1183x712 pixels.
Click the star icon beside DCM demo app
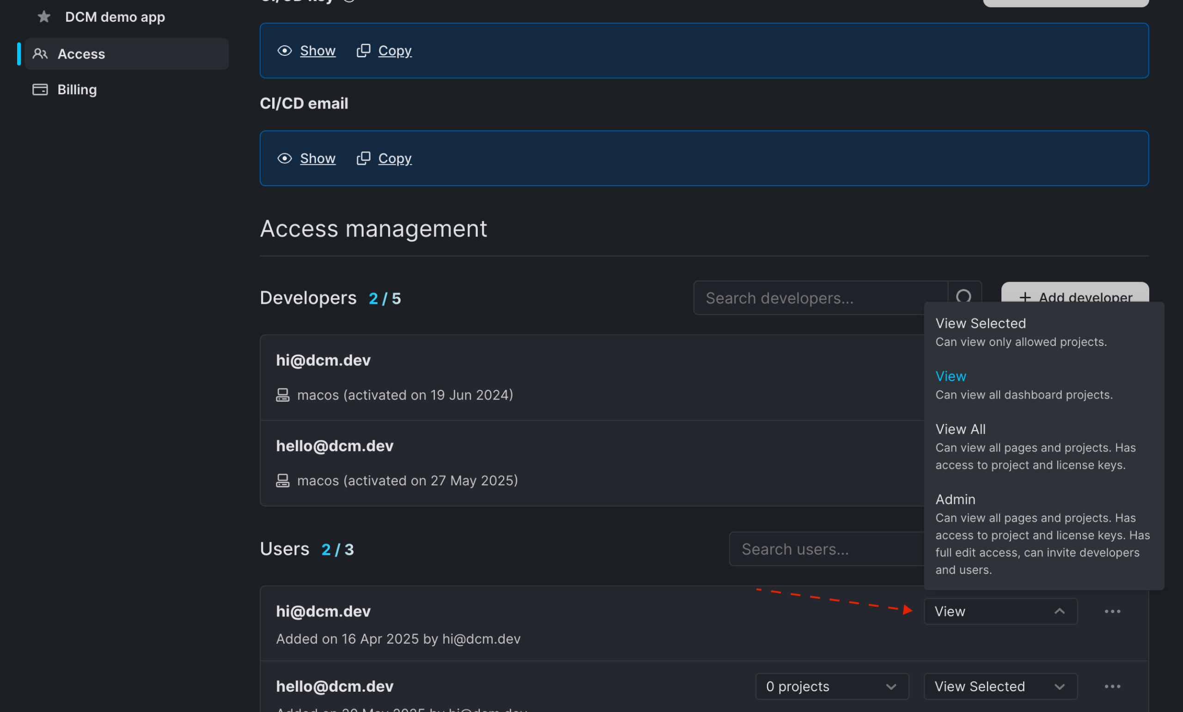44,17
